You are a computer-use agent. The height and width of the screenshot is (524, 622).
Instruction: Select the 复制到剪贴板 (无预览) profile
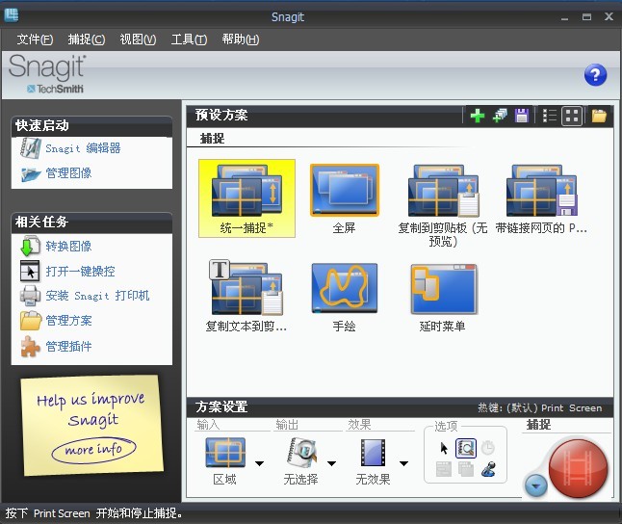[x=443, y=205]
